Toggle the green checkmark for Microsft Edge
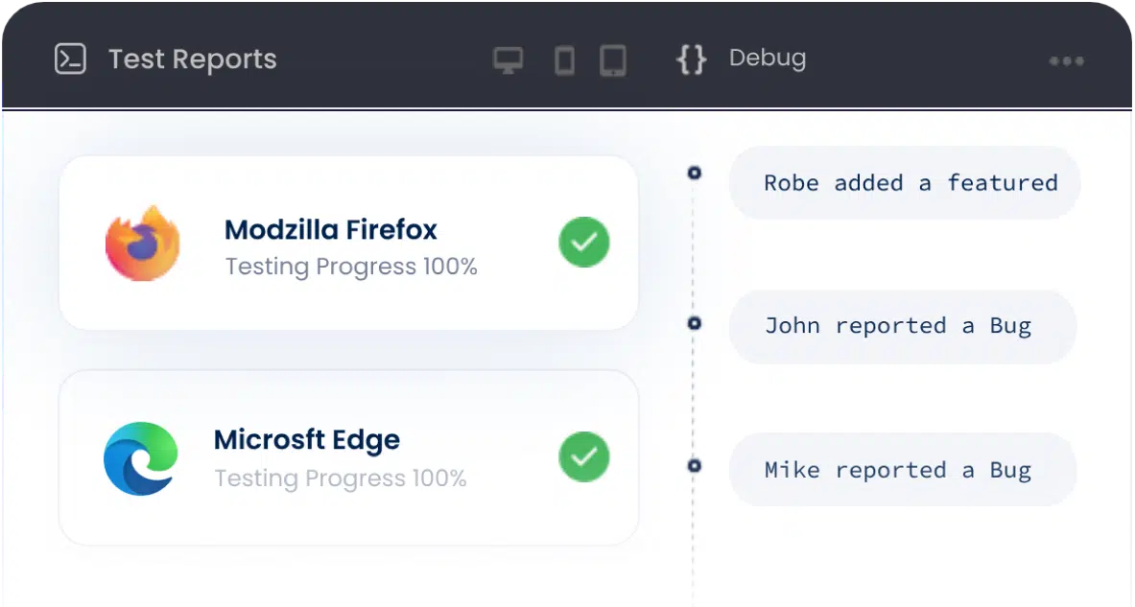 coord(584,456)
